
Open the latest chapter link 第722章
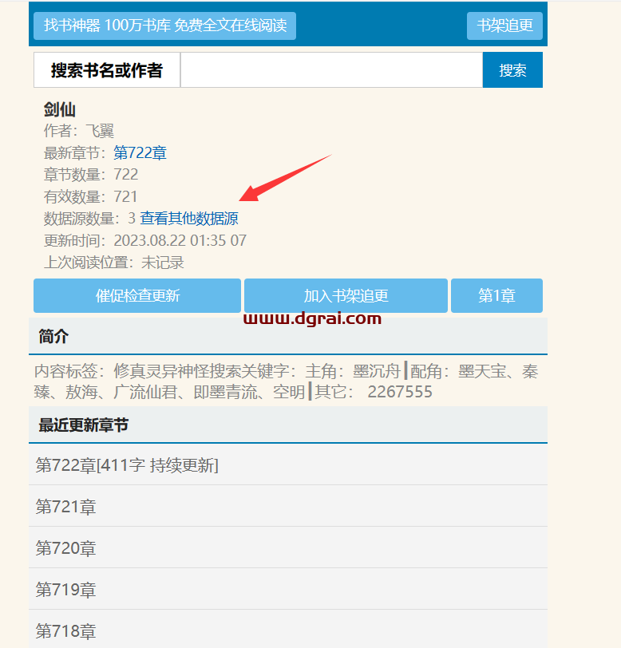[140, 153]
